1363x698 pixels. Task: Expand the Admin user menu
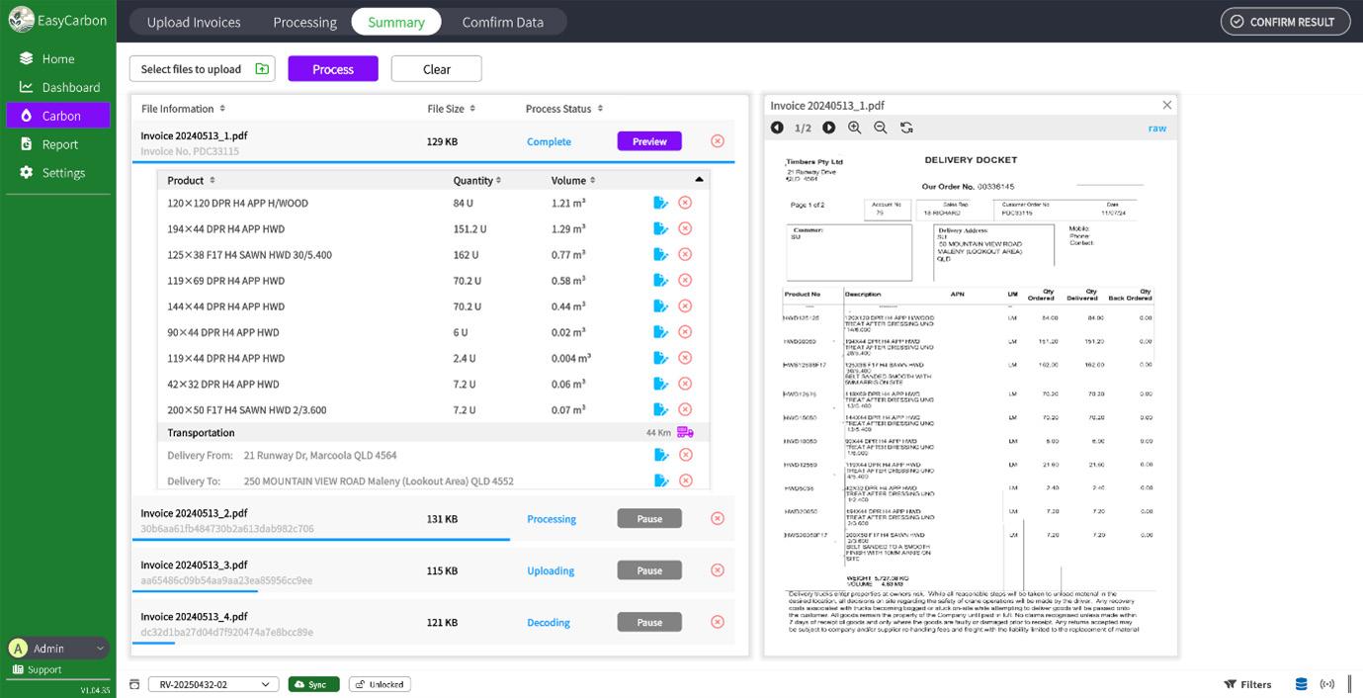(x=57, y=649)
